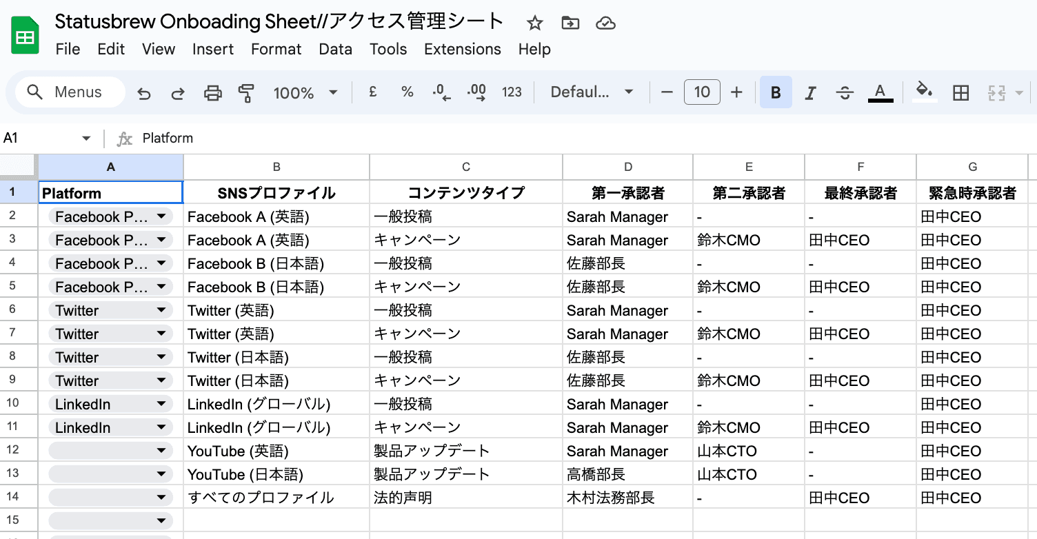Image resolution: width=1037 pixels, height=539 pixels.
Task: Expand the Platform dropdown in row 6
Action: coord(161,311)
